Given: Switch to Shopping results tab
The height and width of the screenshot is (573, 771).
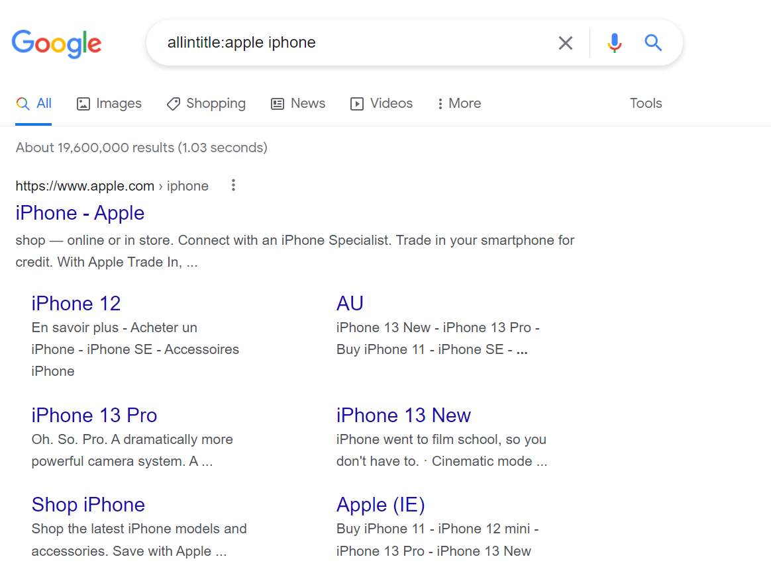Looking at the screenshot, I should [x=206, y=104].
